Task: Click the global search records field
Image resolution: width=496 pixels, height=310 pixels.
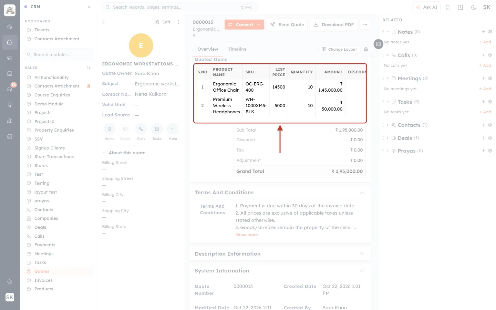Action: (x=179, y=7)
